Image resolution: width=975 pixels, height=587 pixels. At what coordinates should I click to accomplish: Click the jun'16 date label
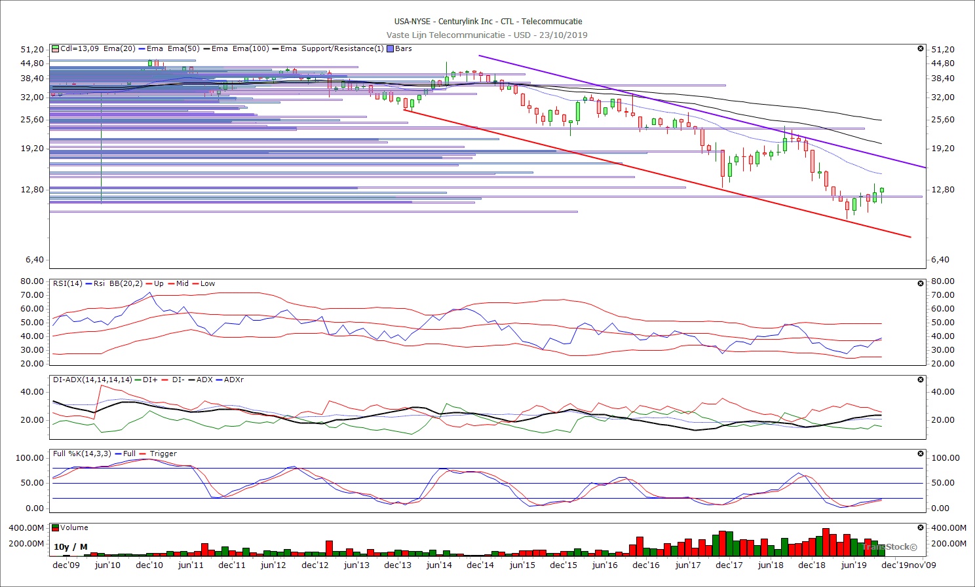click(605, 565)
